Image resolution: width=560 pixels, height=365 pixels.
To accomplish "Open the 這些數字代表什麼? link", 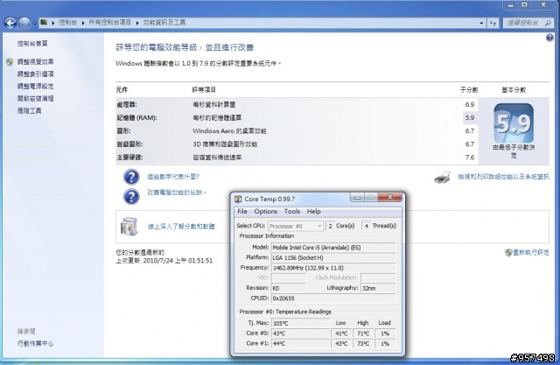I will pos(173,177).
